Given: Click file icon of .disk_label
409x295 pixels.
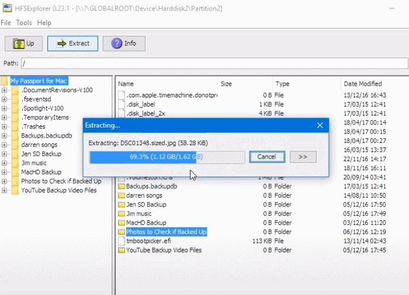Looking at the screenshot, I should (x=122, y=104).
